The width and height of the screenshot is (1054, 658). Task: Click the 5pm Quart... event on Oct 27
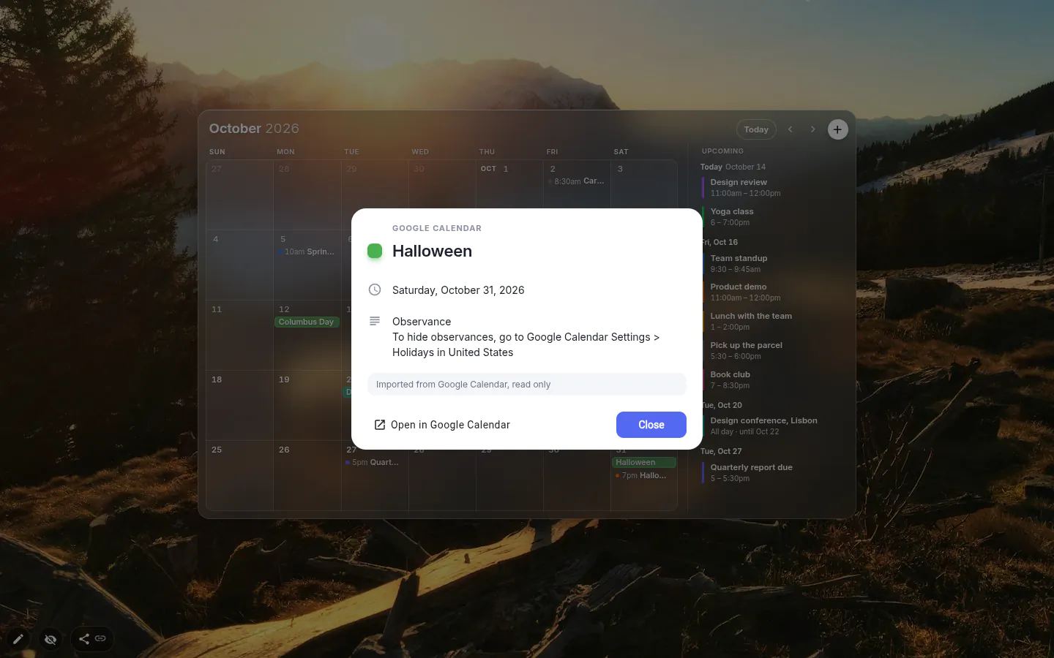coord(374,462)
